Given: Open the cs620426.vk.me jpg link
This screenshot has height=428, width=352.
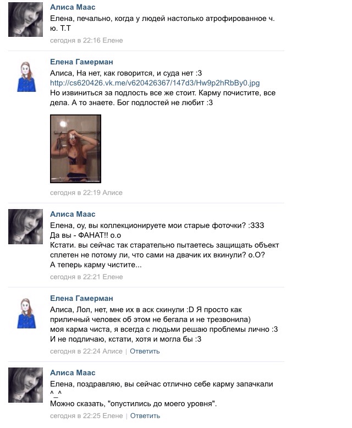Looking at the screenshot, I should click(x=155, y=83).
